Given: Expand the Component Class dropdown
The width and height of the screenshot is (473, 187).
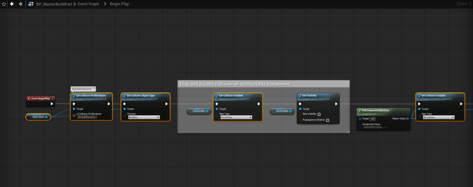Looking at the screenshot, I should point(372,127).
